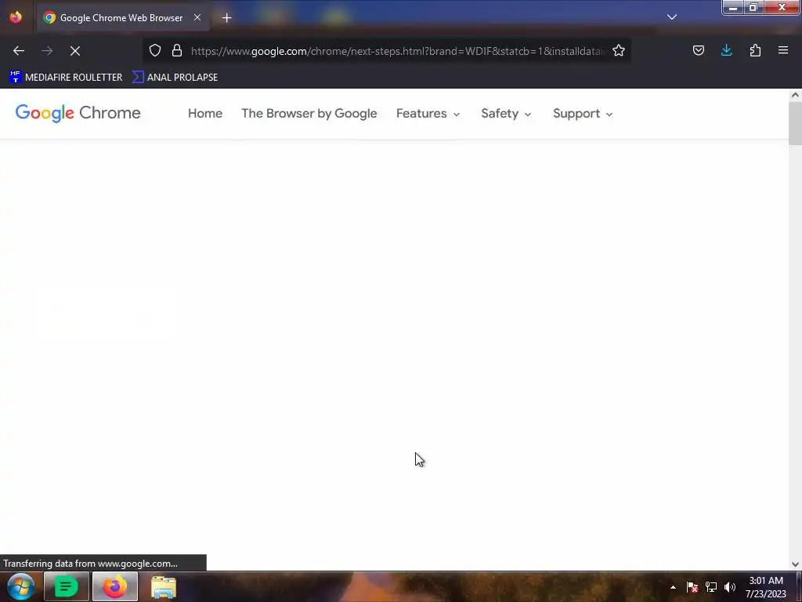
Task: Bookmark this page with the star
Action: 619,50
